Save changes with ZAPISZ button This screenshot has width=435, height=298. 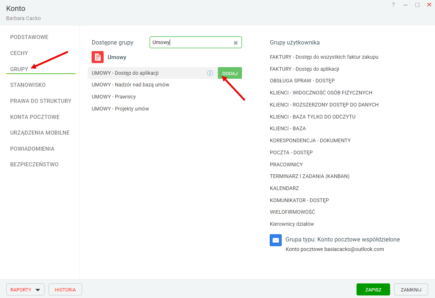click(373, 290)
